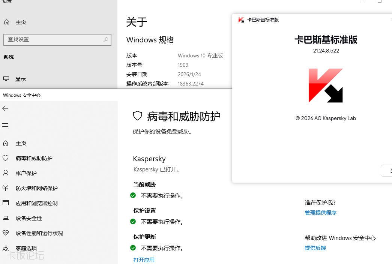This screenshot has width=392, height=264.
Task: Click the back arrow in Windows Security
Action: coord(5,108)
